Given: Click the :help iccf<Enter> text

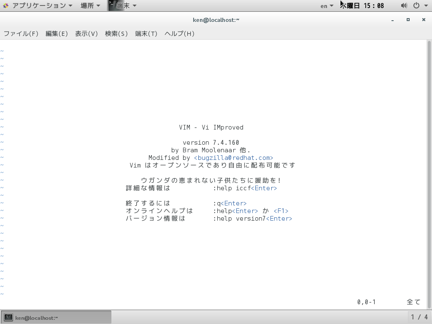Looking at the screenshot, I should pos(245,188).
